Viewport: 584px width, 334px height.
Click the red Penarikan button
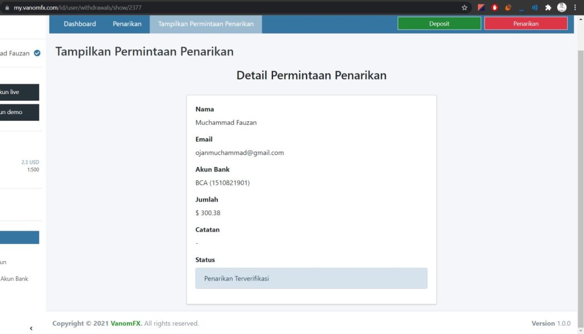coord(526,23)
